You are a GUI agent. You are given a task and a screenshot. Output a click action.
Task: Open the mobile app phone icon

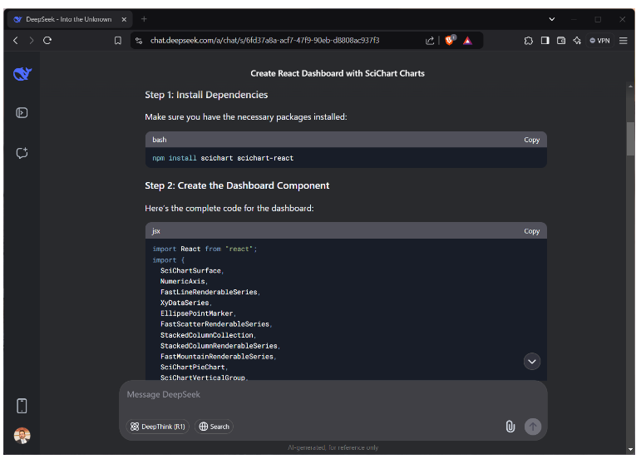tap(22, 406)
